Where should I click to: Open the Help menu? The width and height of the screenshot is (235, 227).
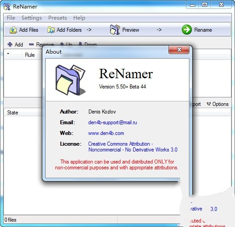79,18
